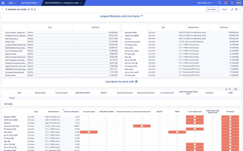
Task: Click the pencil edit page icon
Action: (232, 10)
